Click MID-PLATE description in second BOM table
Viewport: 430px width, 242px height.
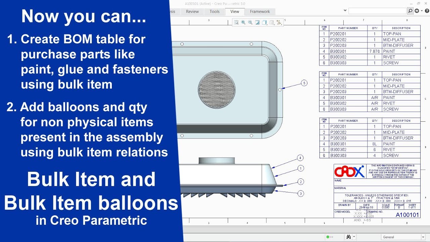click(394, 86)
